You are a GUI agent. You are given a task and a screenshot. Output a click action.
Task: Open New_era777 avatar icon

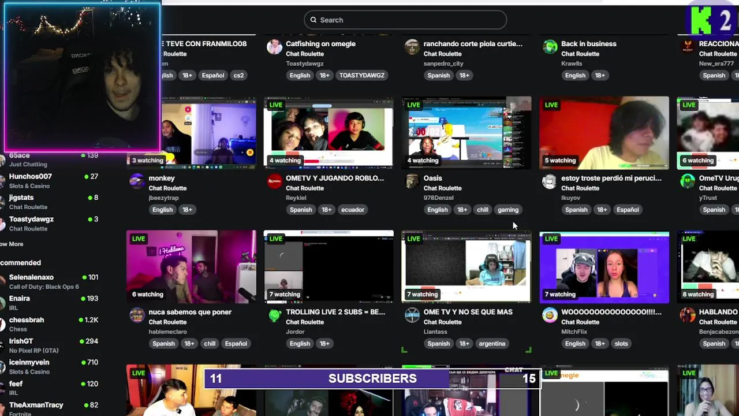687,47
